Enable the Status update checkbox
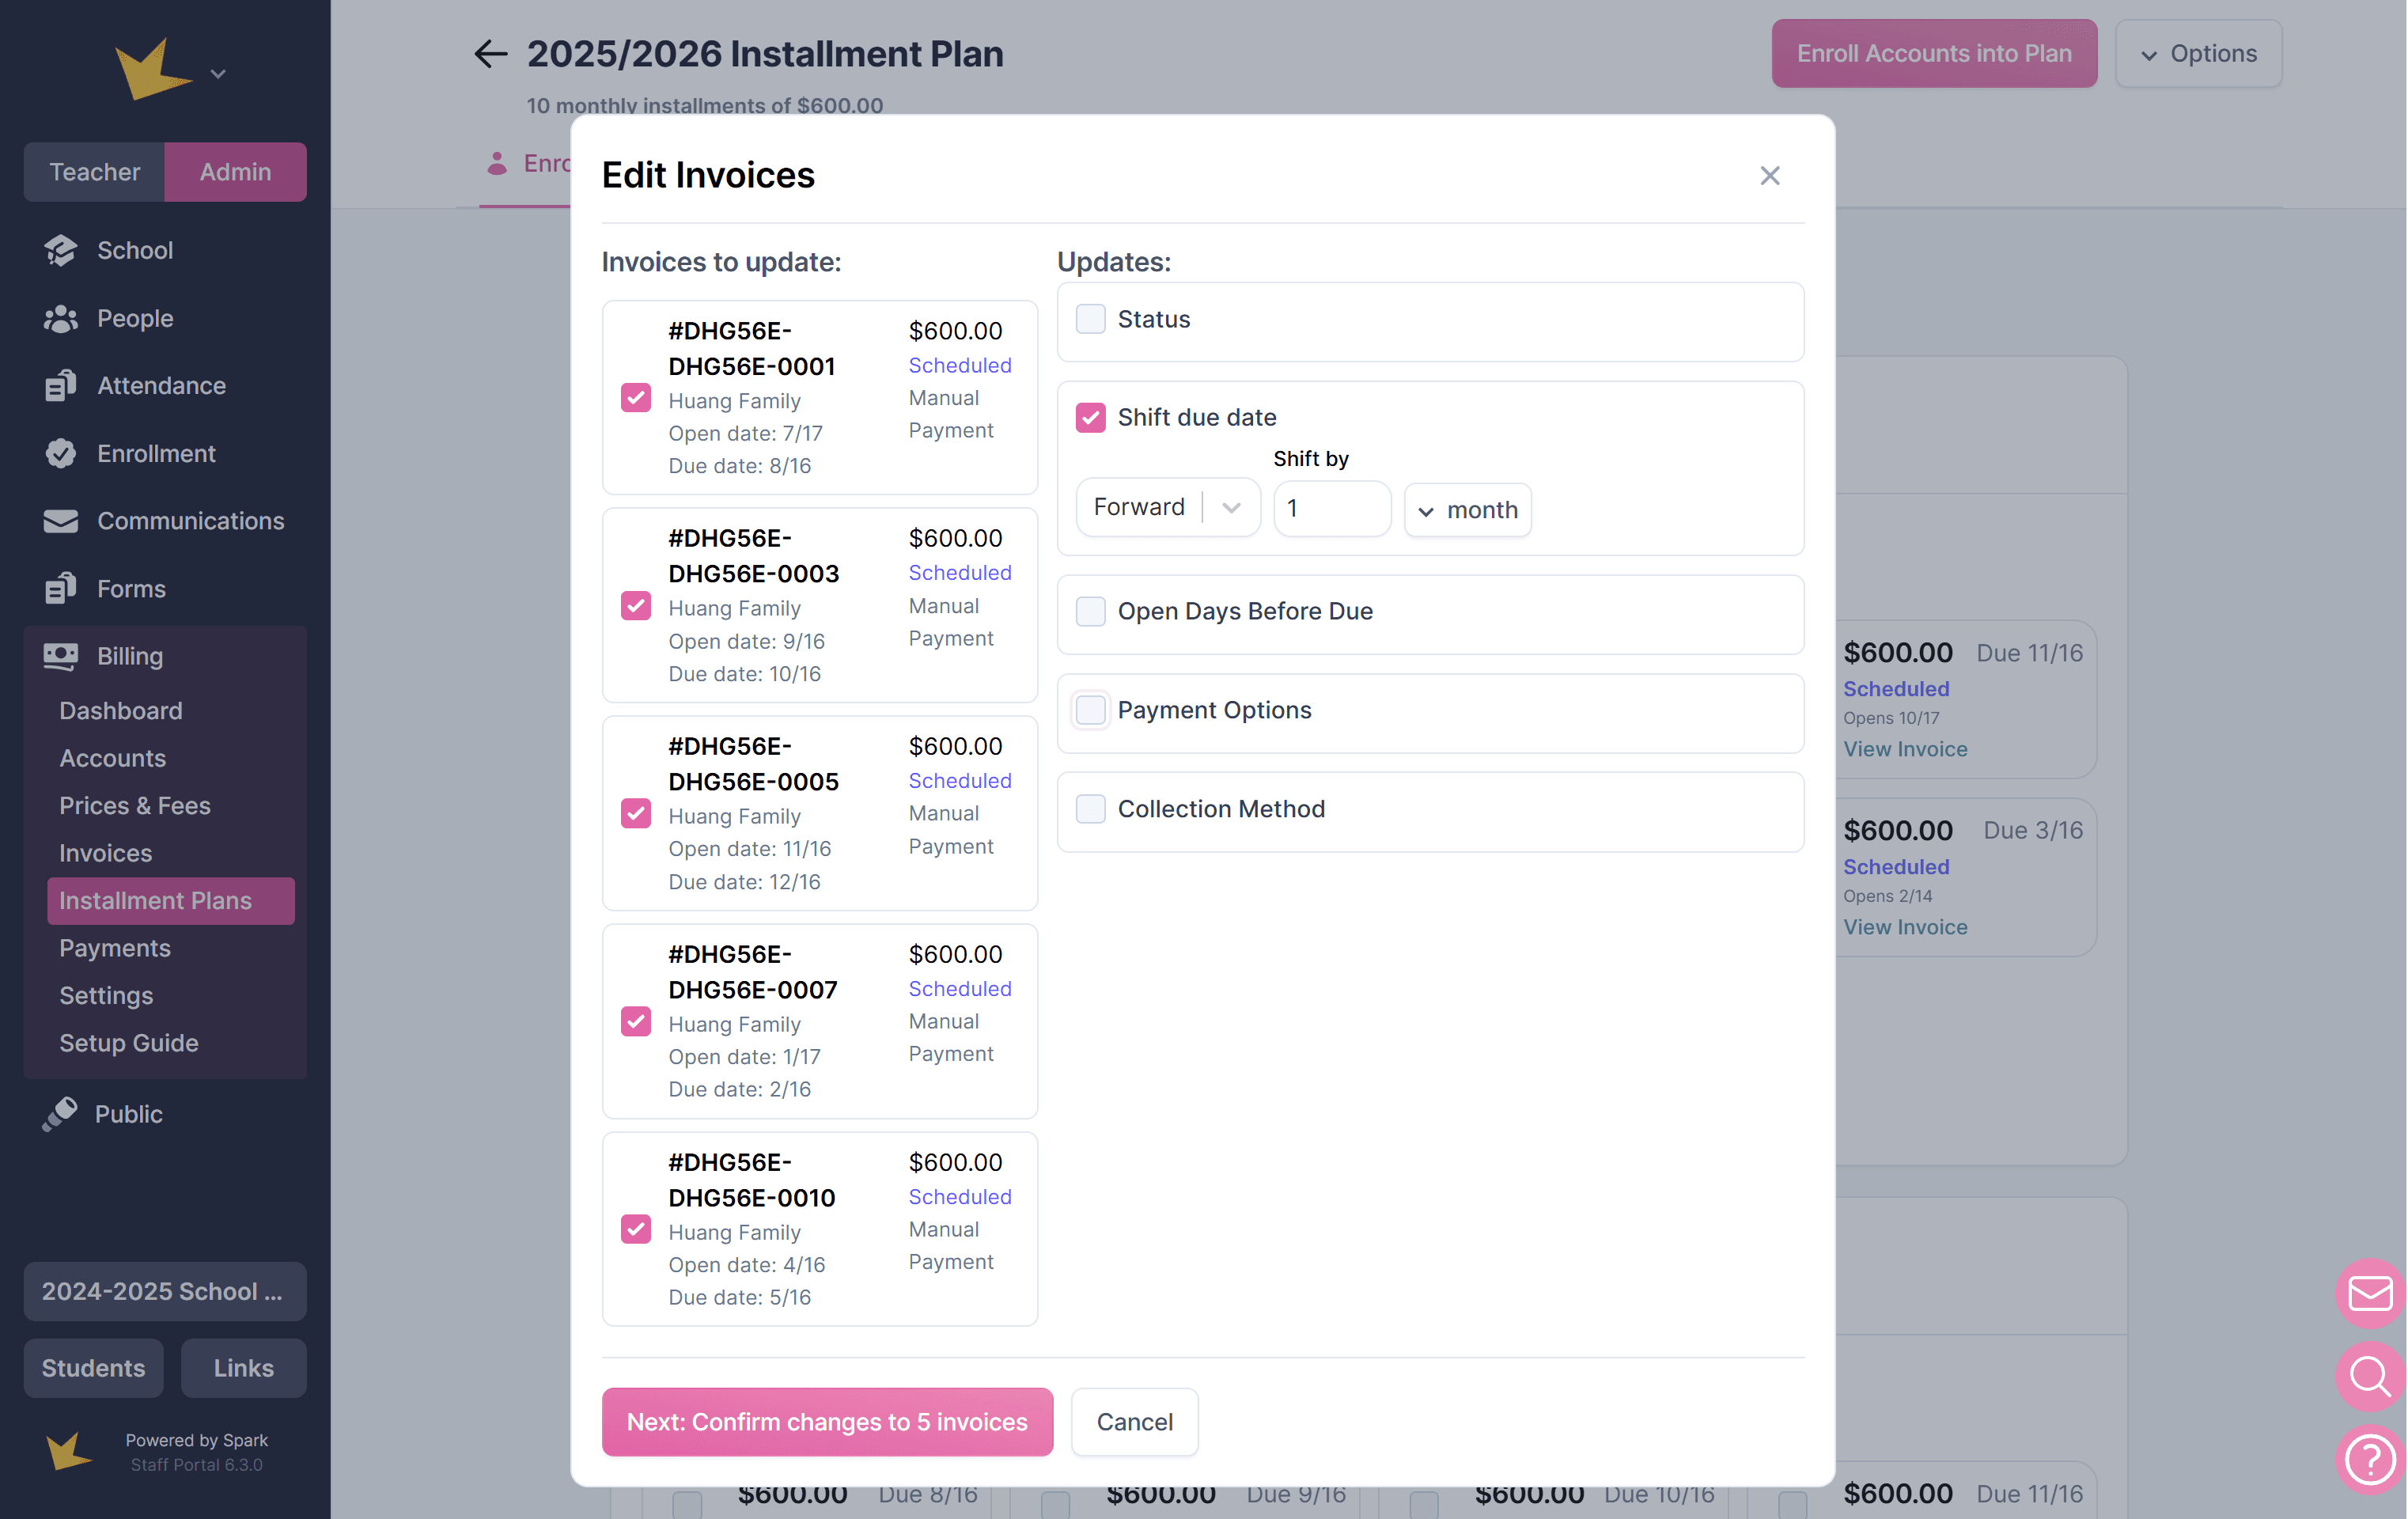This screenshot has height=1519, width=2408. pos(1090,319)
